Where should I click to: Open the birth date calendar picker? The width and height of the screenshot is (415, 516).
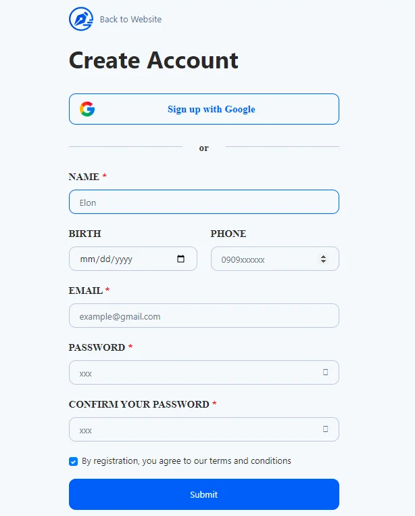click(x=180, y=259)
